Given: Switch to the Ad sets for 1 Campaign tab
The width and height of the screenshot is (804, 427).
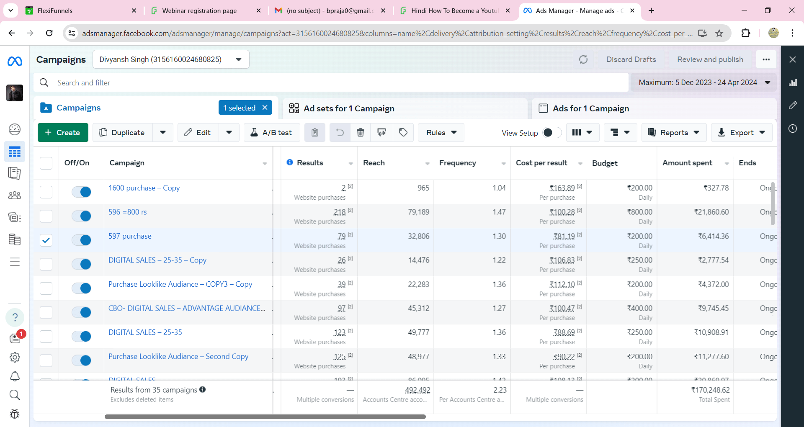Looking at the screenshot, I should coord(349,108).
